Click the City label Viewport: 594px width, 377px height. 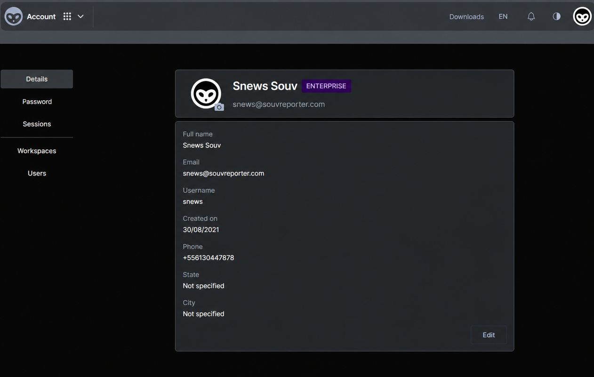click(x=189, y=303)
